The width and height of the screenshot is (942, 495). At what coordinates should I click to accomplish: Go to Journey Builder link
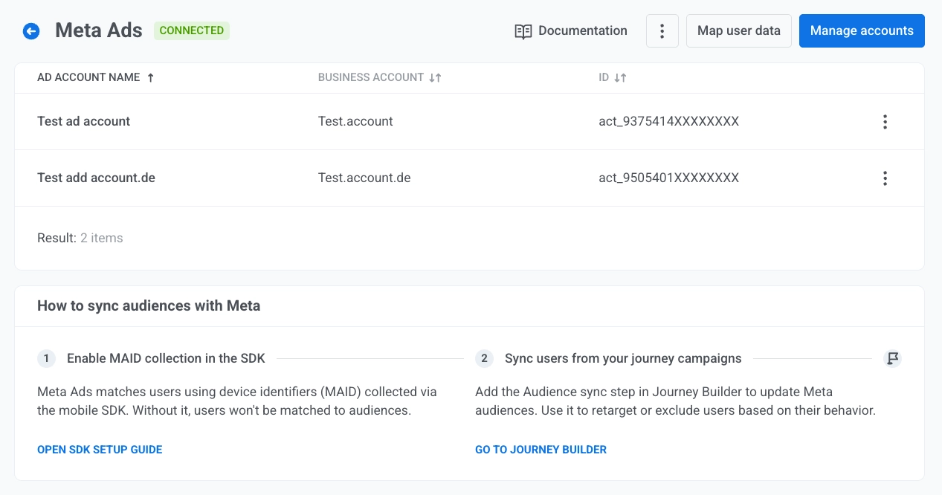(x=541, y=450)
